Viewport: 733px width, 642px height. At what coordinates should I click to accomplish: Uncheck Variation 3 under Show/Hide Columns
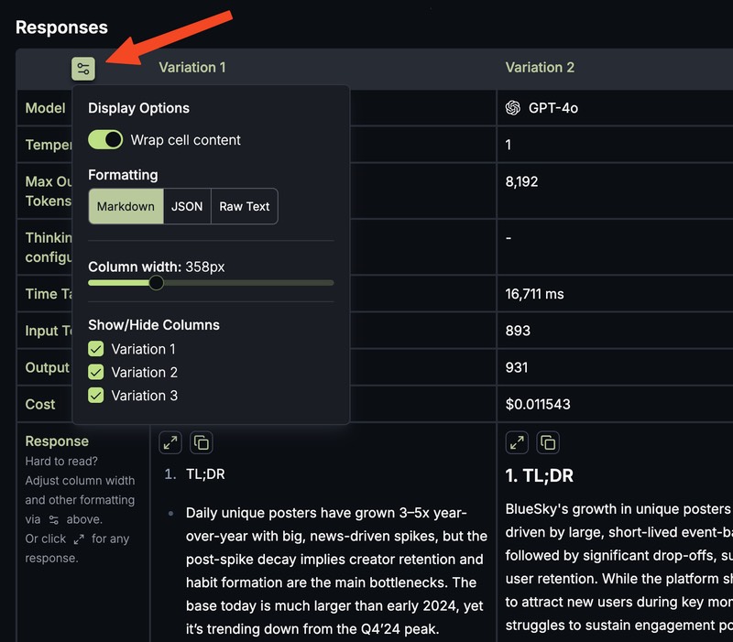96,396
